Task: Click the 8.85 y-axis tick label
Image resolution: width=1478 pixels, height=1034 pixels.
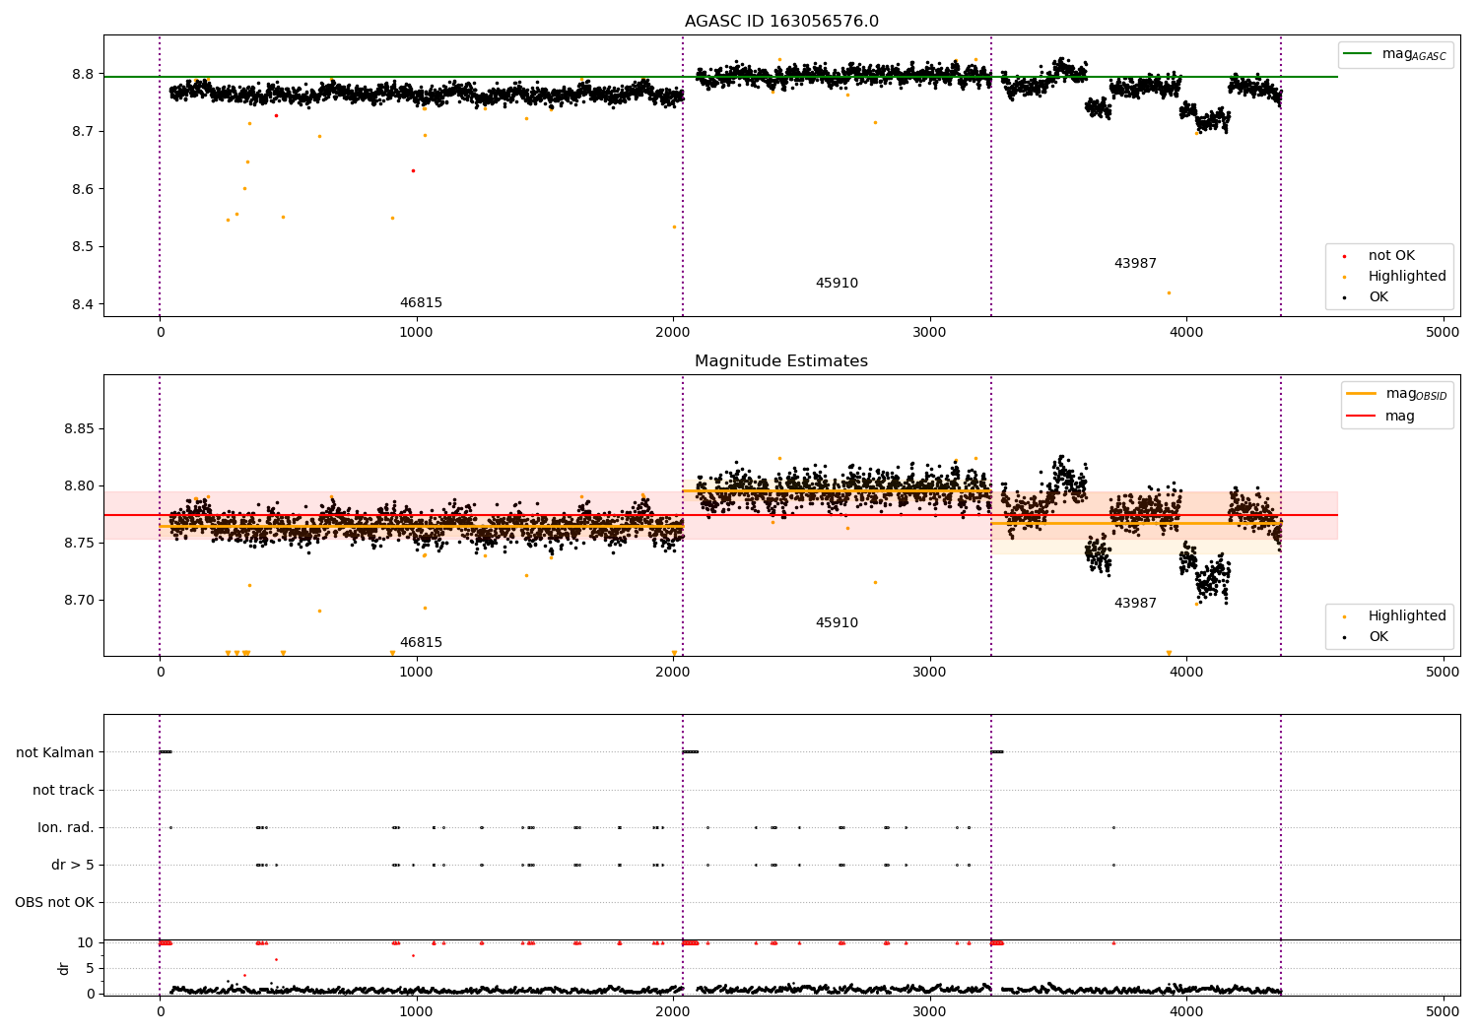Action: (79, 428)
